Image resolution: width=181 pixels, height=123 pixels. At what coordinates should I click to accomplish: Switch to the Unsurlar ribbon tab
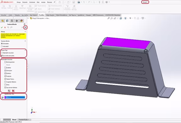[x=3, y=15]
